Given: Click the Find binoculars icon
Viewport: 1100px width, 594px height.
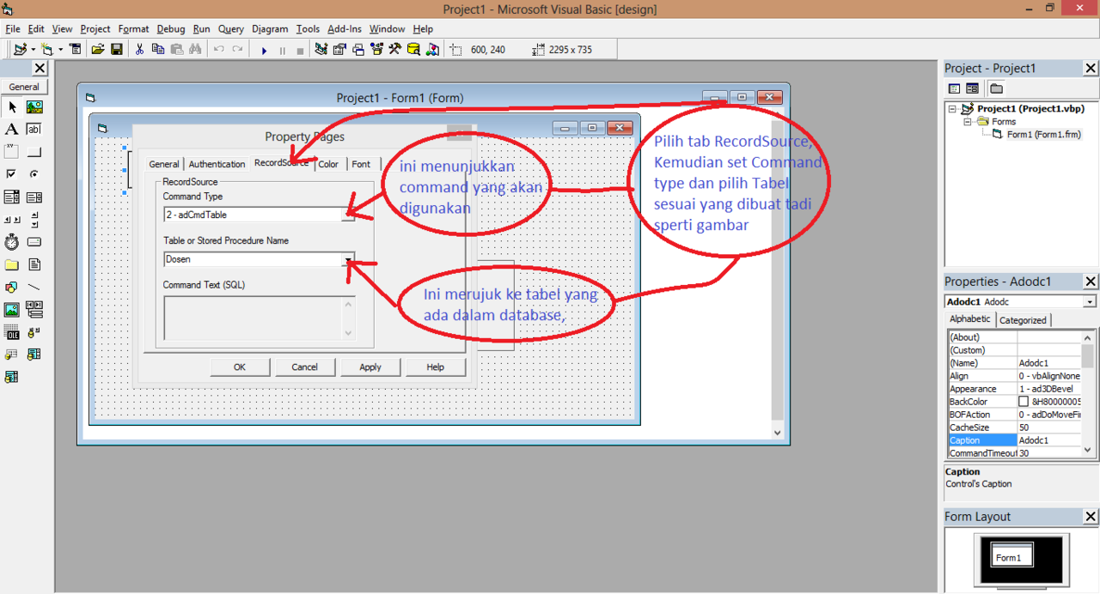Looking at the screenshot, I should tap(196, 50).
